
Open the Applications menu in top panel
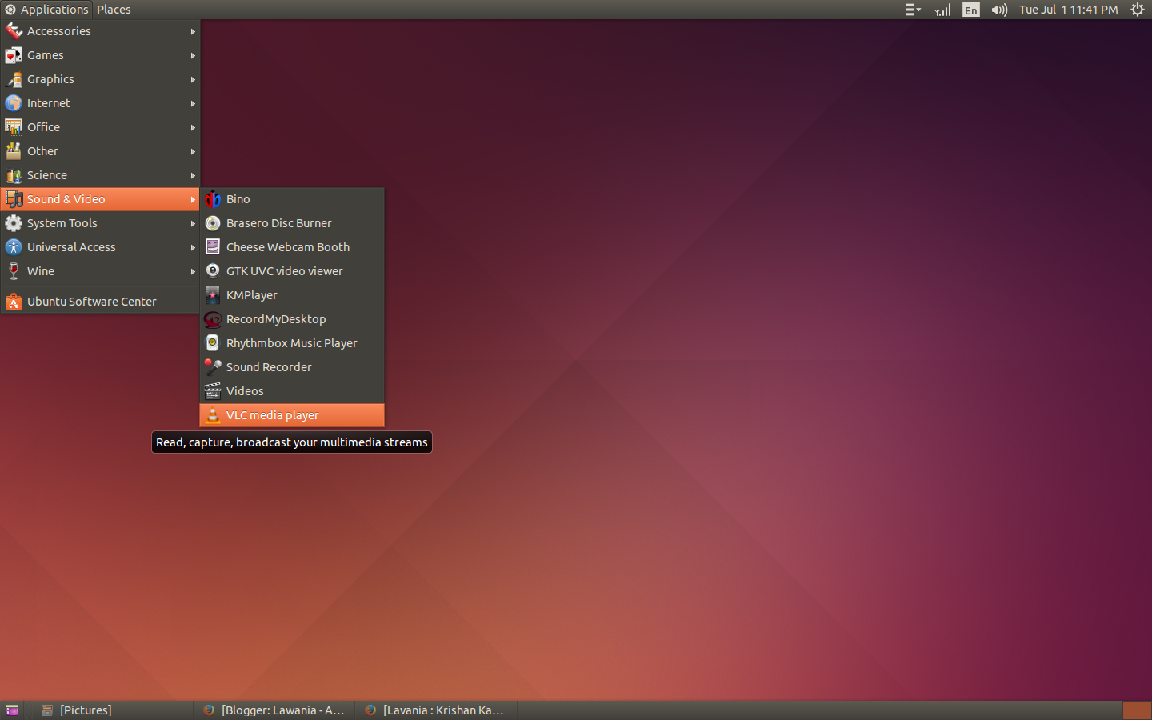point(46,10)
